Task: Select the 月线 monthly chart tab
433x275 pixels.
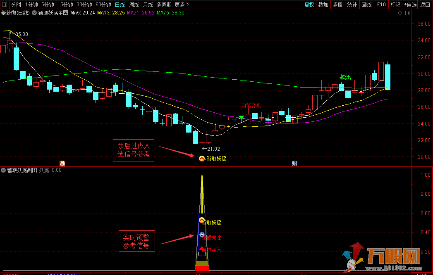Action: pyautogui.click(x=148, y=5)
